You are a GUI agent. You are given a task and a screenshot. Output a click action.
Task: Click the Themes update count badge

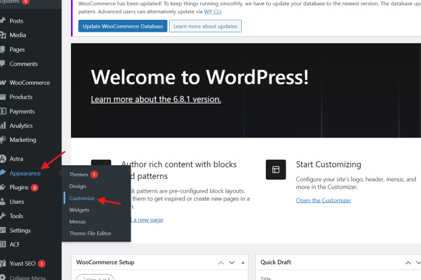94,175
